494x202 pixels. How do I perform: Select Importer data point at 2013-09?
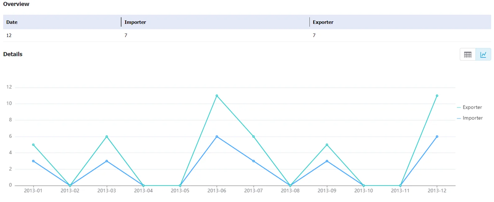point(327,161)
